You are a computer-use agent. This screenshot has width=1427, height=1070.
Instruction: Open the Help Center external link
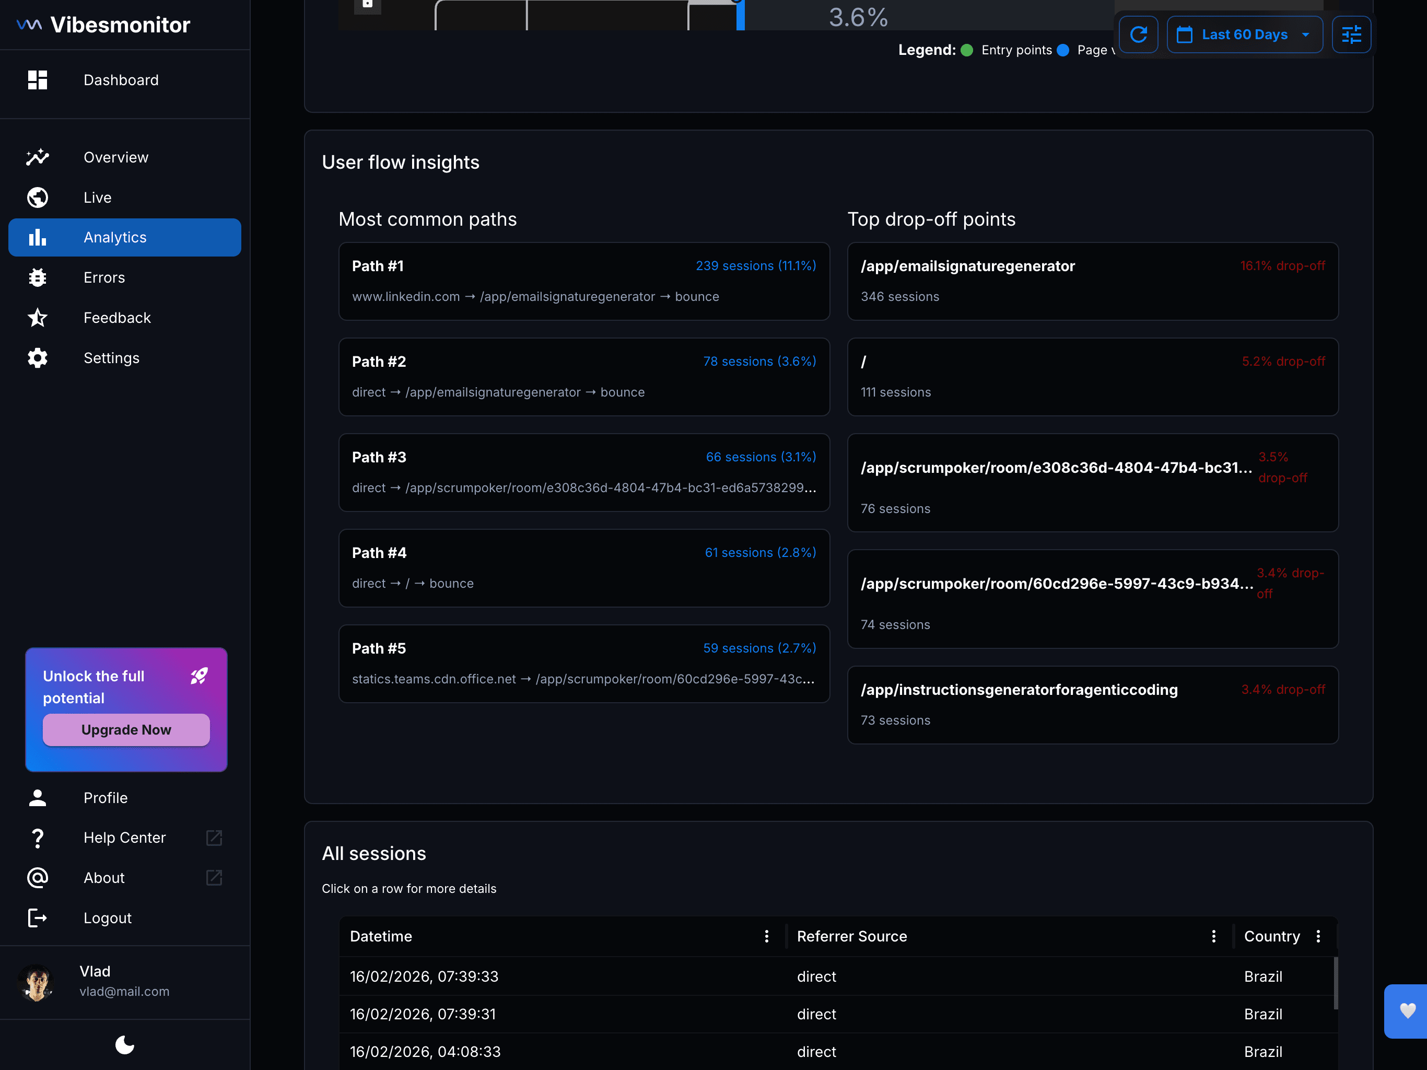pos(214,838)
